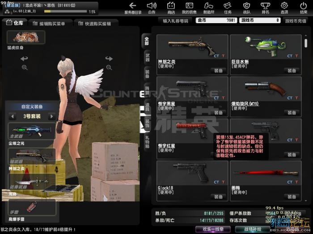Select the 猛虎纹身 tiger tattoo thumbnail
Screen dimensions: 313x234
(x=26, y=37)
